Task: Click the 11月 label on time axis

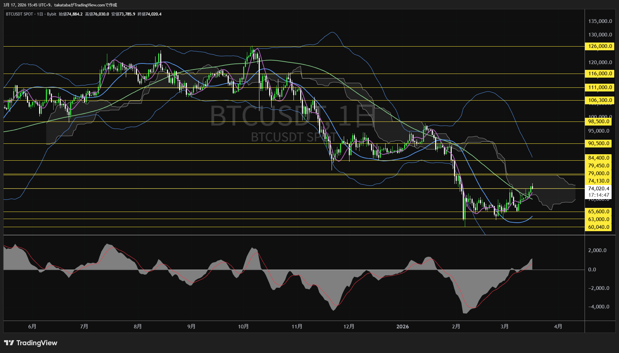Action: 297,326
